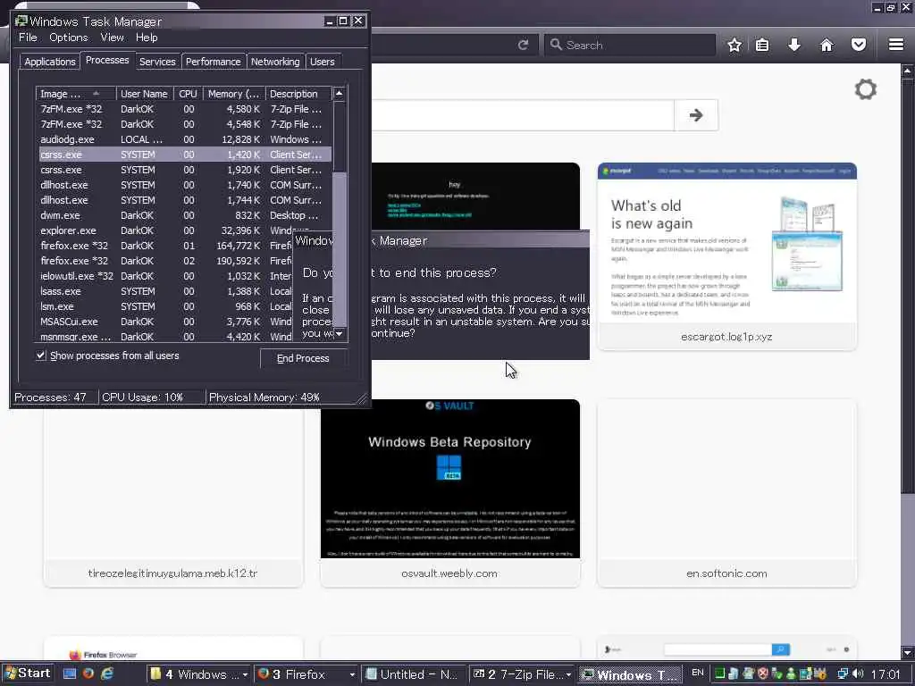Sort by CPU column header
The image size is (915, 686).
coord(188,93)
